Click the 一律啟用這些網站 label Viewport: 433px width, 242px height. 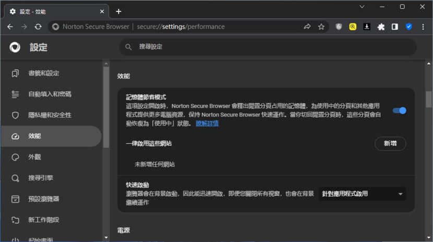pyautogui.click(x=149, y=144)
